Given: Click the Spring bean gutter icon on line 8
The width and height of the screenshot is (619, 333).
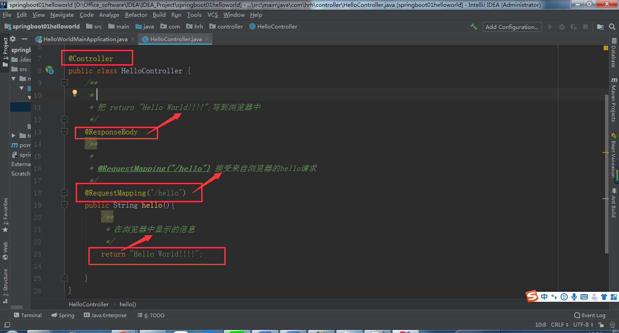Looking at the screenshot, I should pyautogui.click(x=50, y=70).
